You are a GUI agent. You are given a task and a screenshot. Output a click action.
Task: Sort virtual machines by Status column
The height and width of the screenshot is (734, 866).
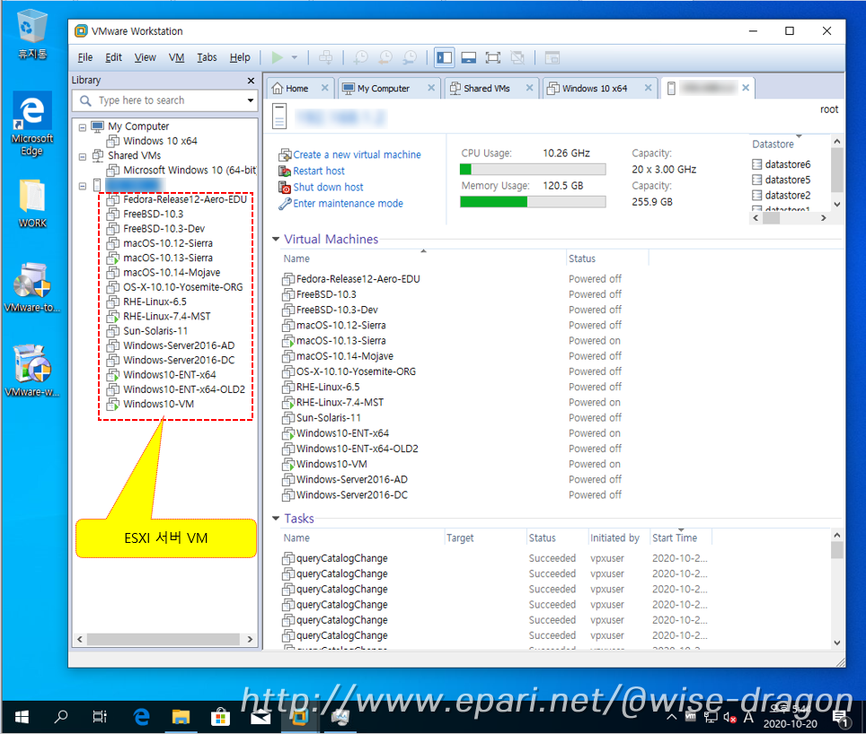point(582,258)
